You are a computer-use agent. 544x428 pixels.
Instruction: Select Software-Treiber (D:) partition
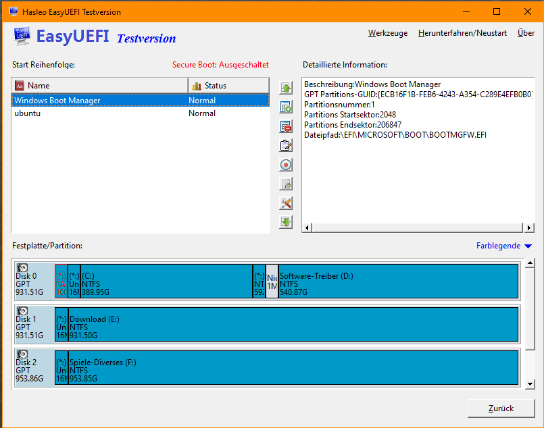tap(398, 281)
